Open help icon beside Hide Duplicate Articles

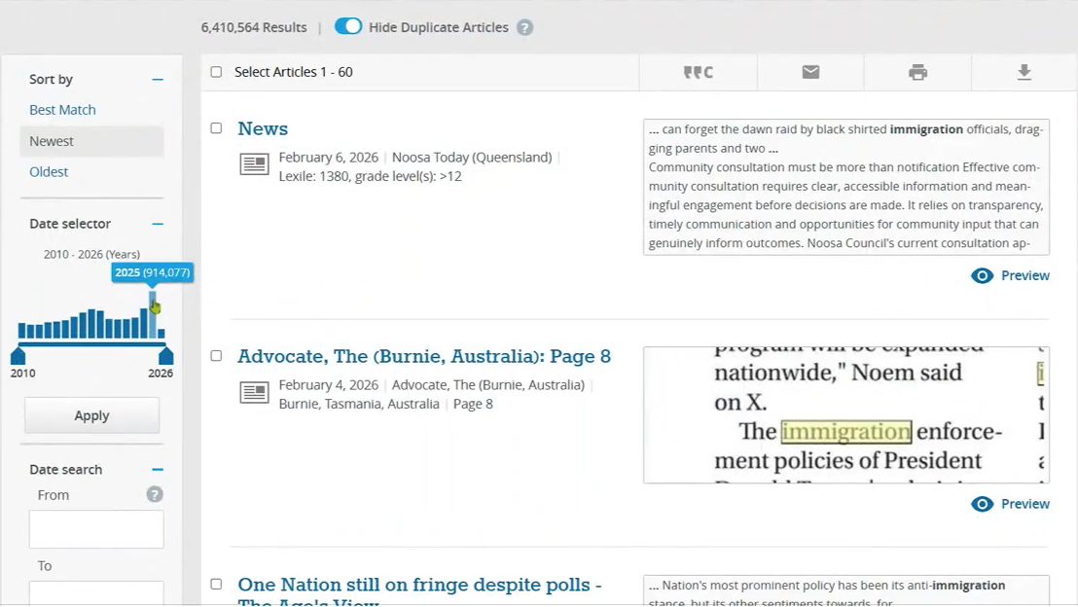pos(524,27)
